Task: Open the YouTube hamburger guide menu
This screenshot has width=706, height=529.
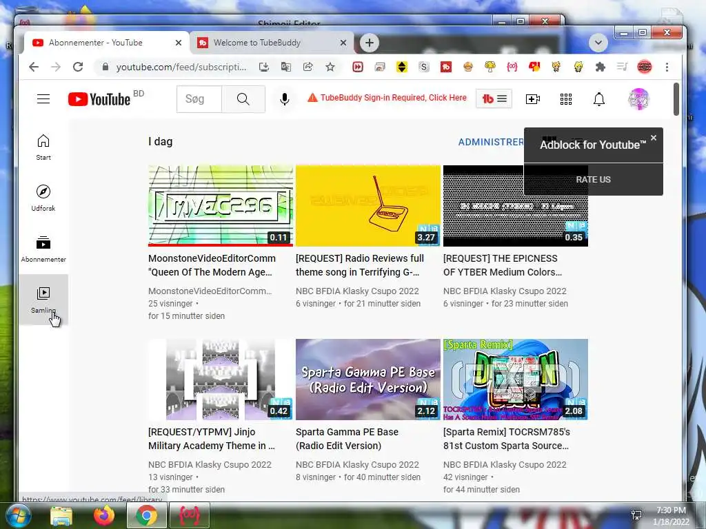Action: click(43, 98)
